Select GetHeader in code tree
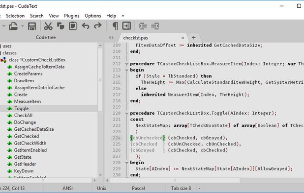 click(25, 164)
